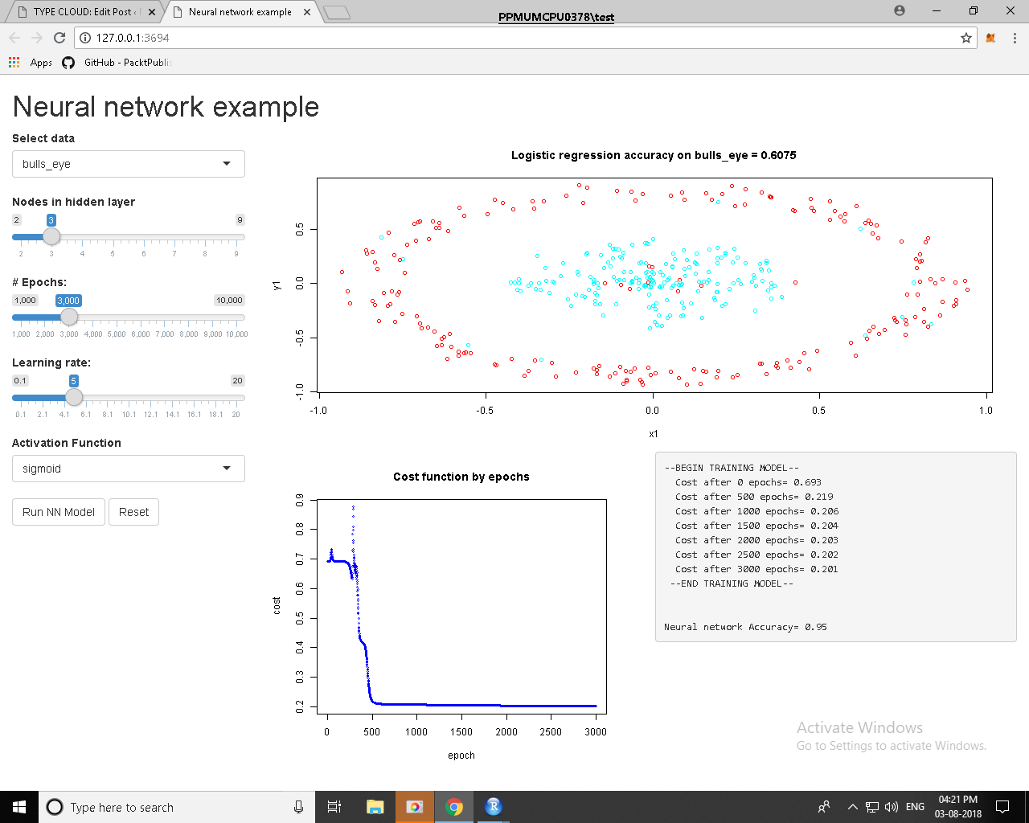Click the Chrome profile avatar icon
Image resolution: width=1029 pixels, height=823 pixels.
point(900,10)
